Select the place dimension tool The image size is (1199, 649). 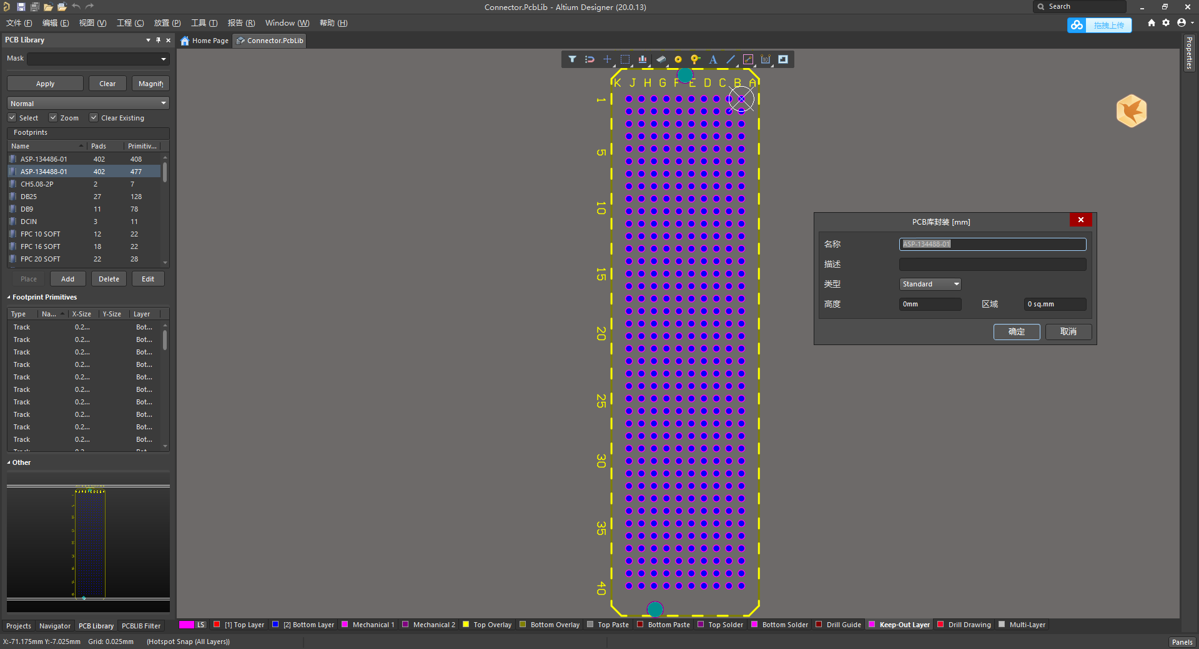(x=766, y=59)
